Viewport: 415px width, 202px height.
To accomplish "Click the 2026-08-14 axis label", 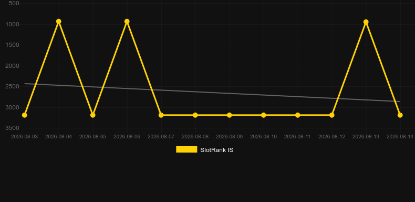I will coord(400,137).
